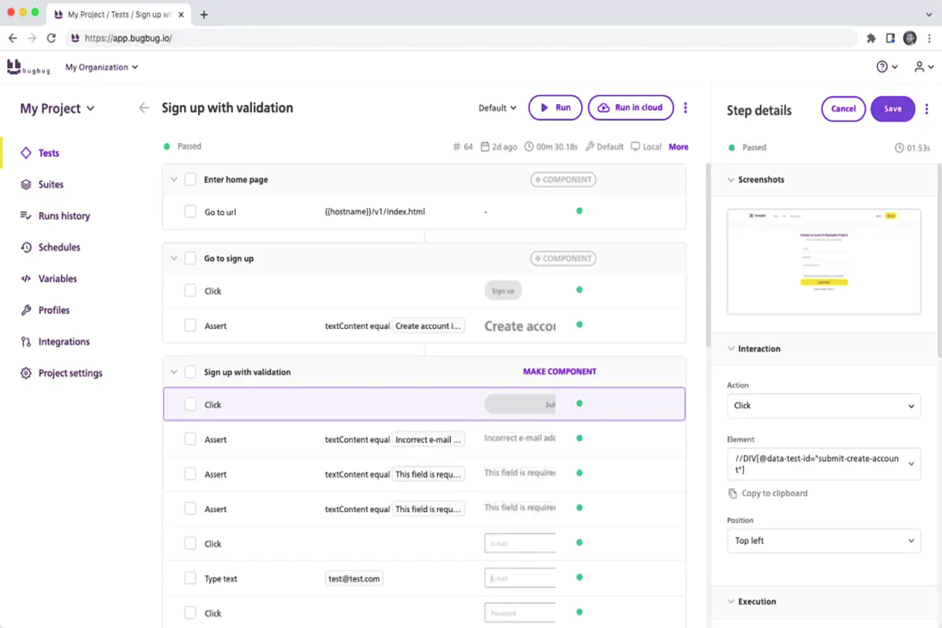The height and width of the screenshot is (628, 942).
Task: Open the Default profile dropdown
Action: (x=498, y=108)
